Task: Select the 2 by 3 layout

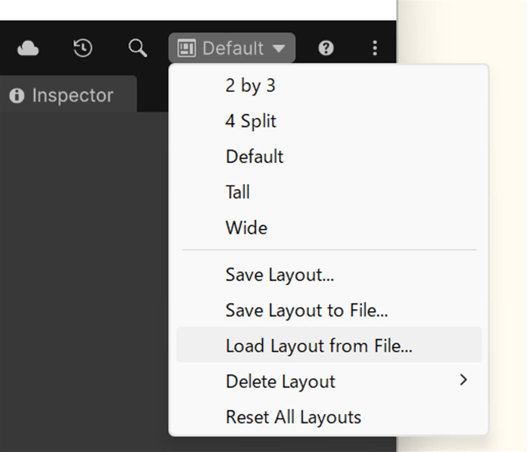Action: point(251,86)
